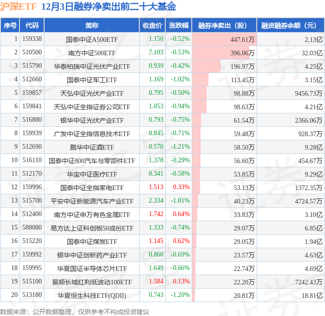The height and width of the screenshot is (316, 325).
Task: Click the red change value 0.64%
Action: (x=181, y=214)
